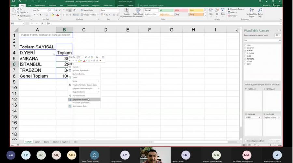
Task: Click the Save icon in title bar
Action: 13,2
